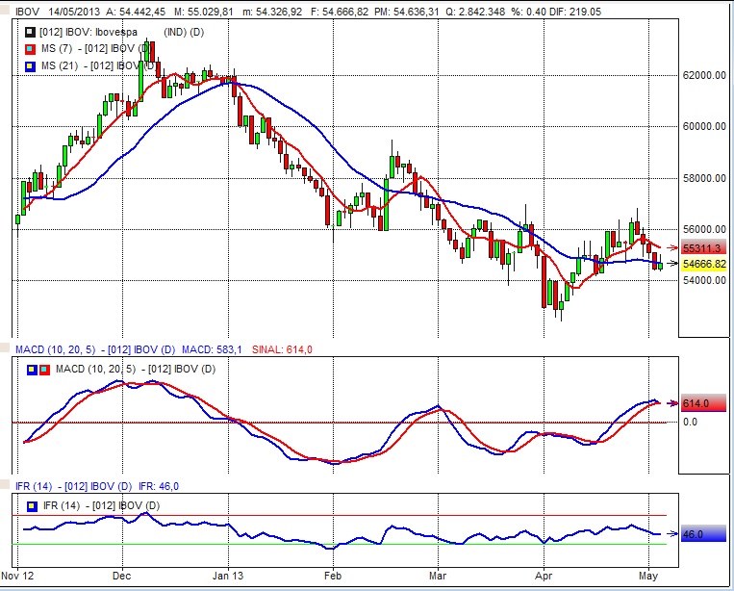Select the red 55311.3 price label
The image size is (734, 591).
pyautogui.click(x=701, y=248)
